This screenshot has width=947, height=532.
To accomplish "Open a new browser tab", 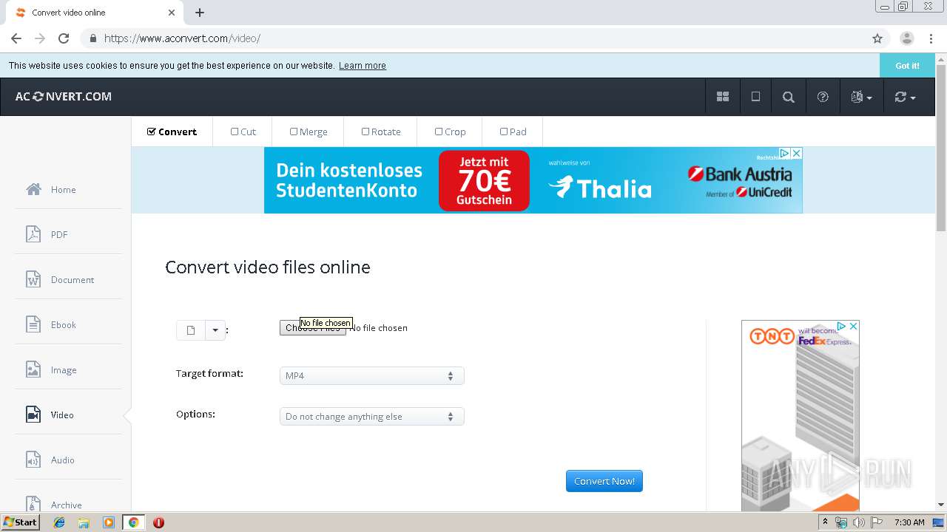I will coord(200,13).
